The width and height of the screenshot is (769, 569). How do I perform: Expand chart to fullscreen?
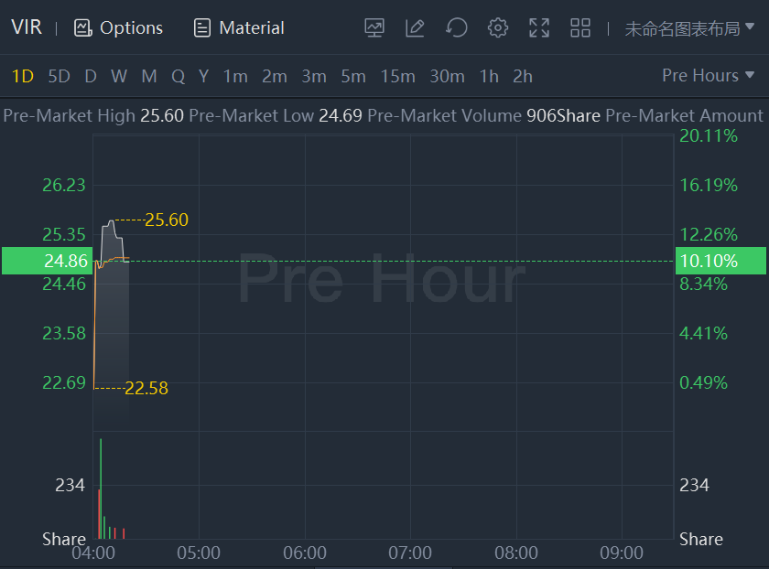pos(539,27)
